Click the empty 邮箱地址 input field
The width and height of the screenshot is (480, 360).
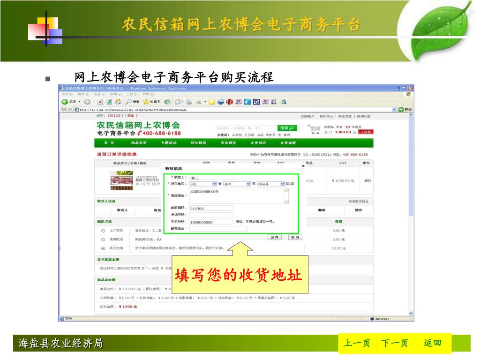click(x=218, y=229)
